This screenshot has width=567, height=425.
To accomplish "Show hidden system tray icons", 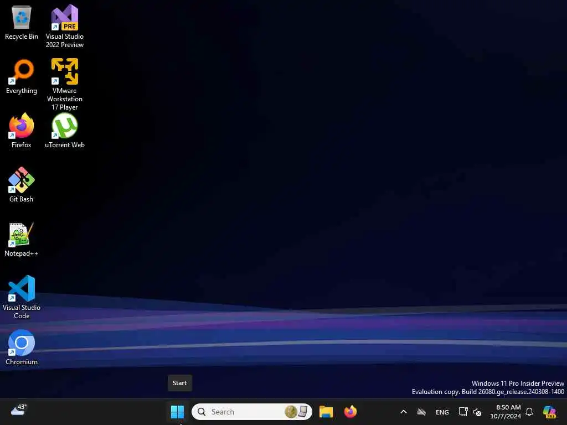I will point(404,412).
